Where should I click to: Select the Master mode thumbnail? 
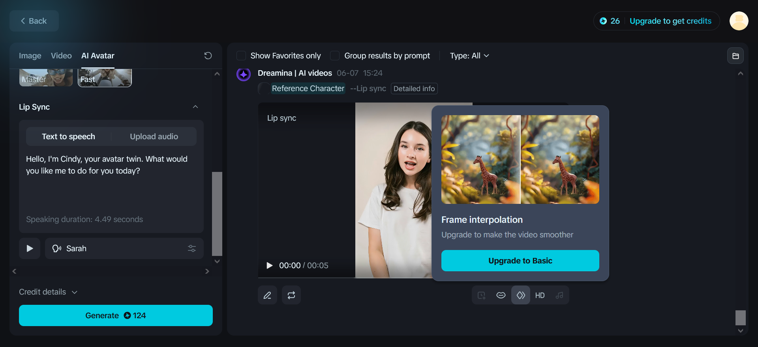(46, 78)
